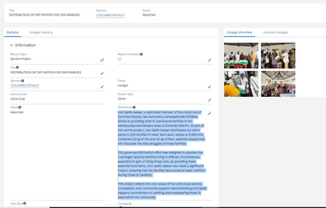This screenshot has height=208, width=326.
Task: Open second preview photo with officer handing pack
Action: click(x=278, y=55)
